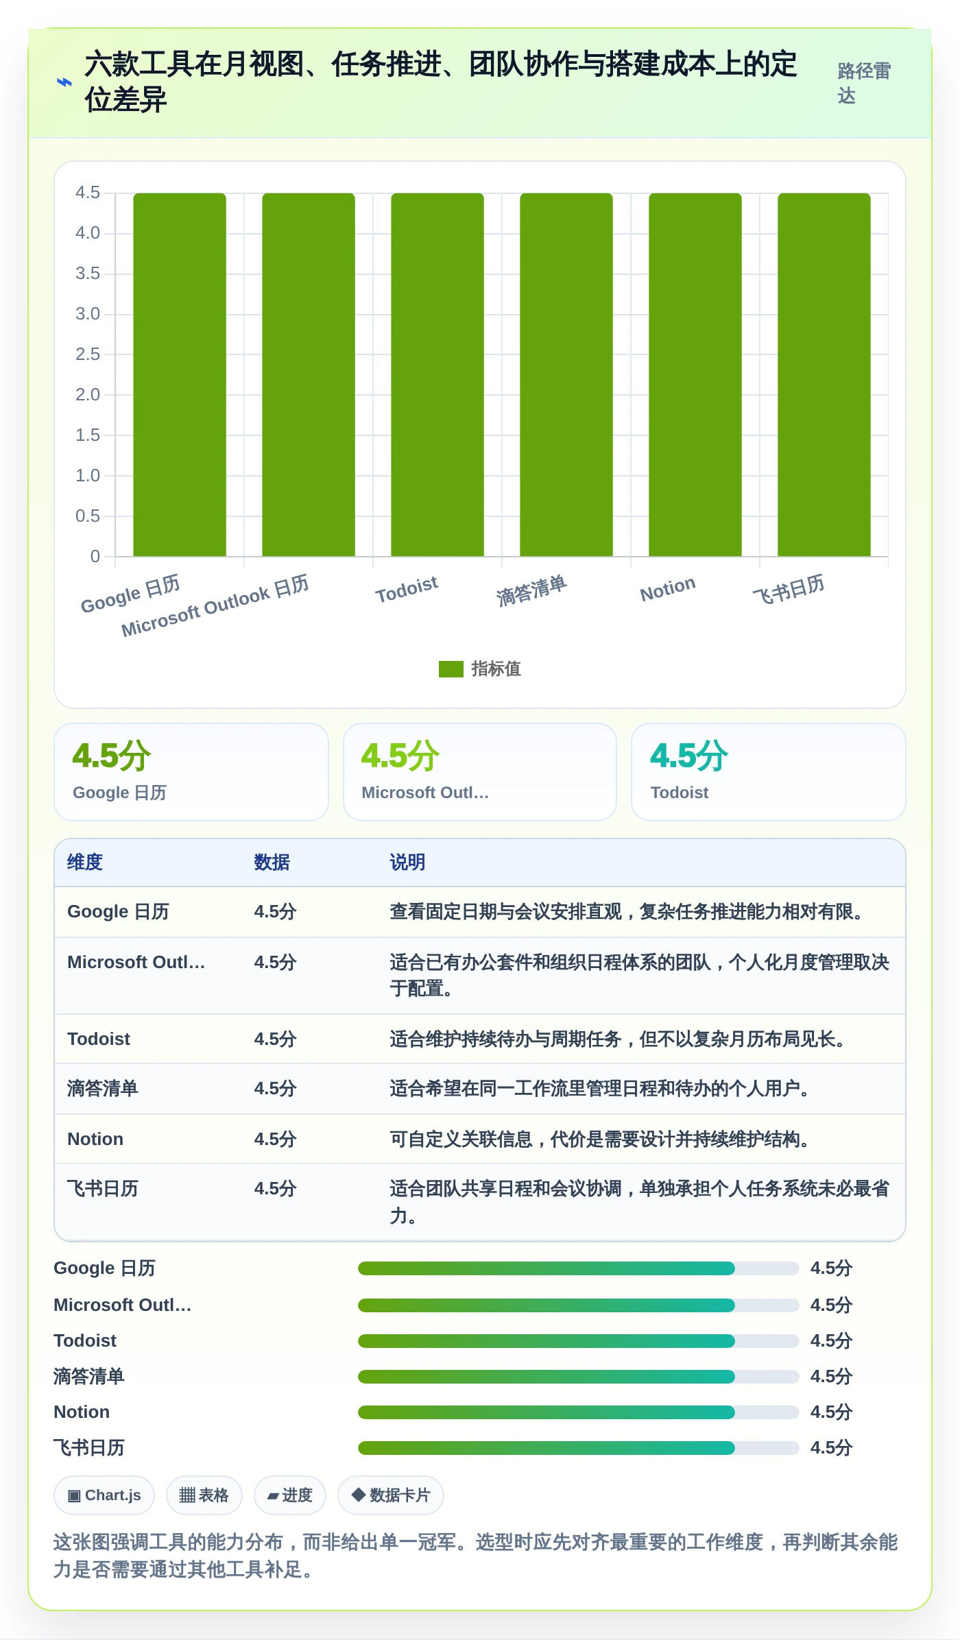Click the 数据卡片 tag chip

[x=390, y=1495]
